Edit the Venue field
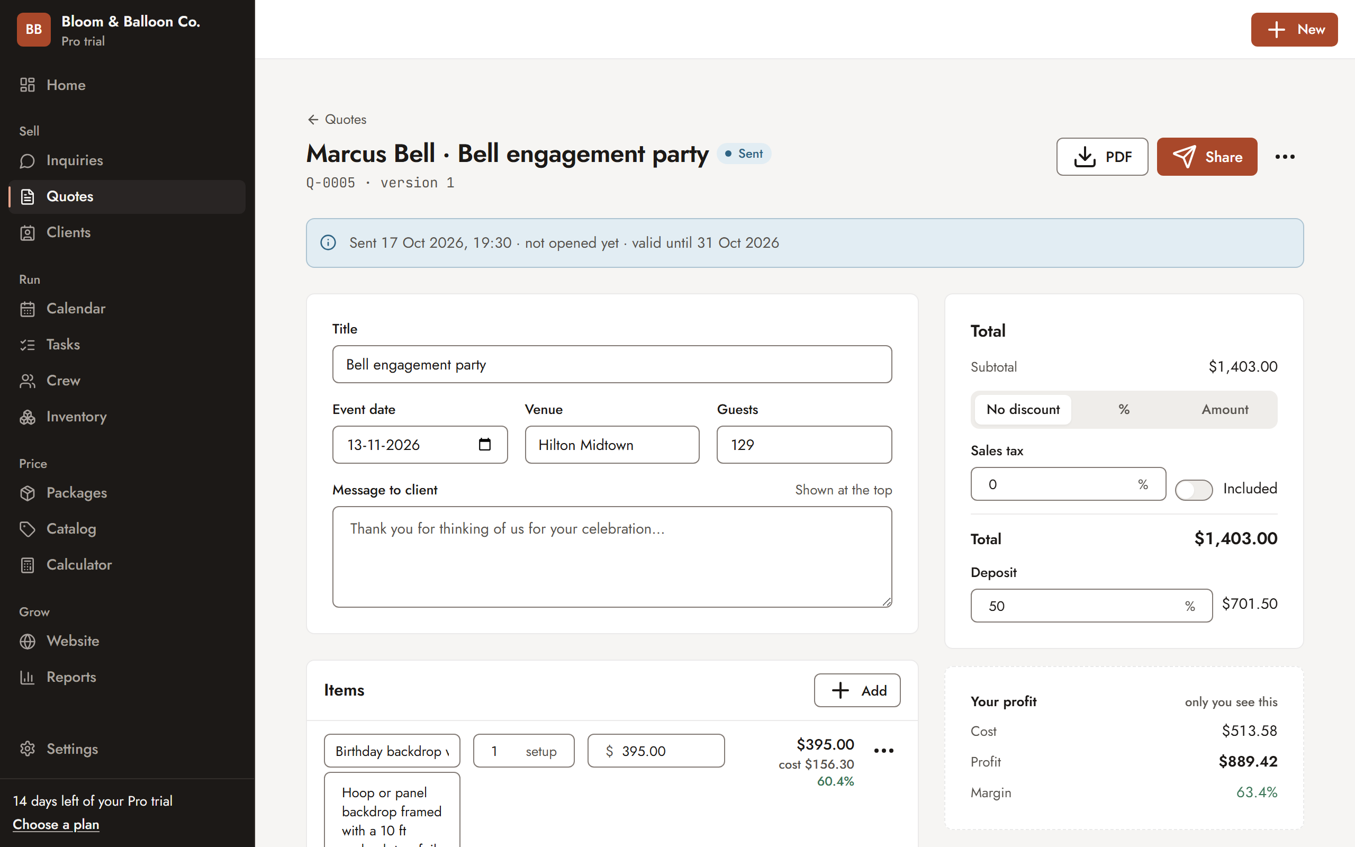The image size is (1355, 847). tap(612, 445)
